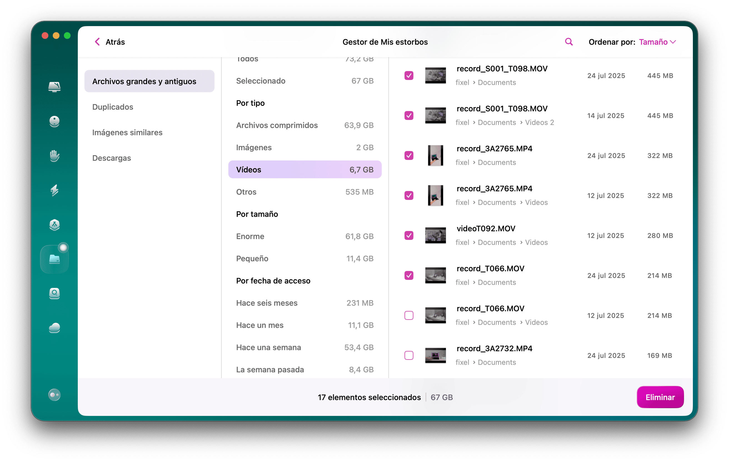Open the search magnifier in the toolbar

[568, 42]
